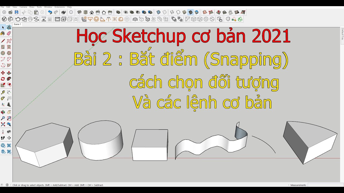344x193 pixels.
Task: Choose the Protractor tool
Action: pyautogui.click(x=3, y=98)
